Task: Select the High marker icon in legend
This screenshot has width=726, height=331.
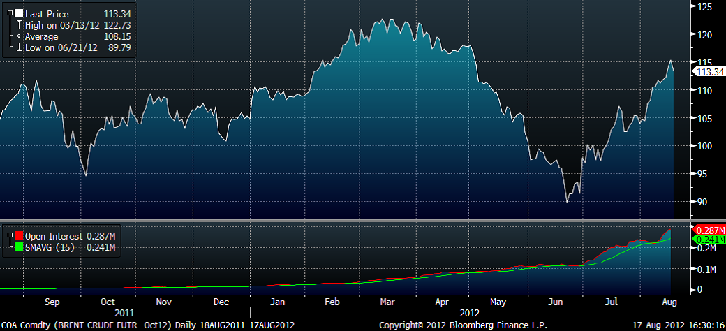Action: click(19, 24)
